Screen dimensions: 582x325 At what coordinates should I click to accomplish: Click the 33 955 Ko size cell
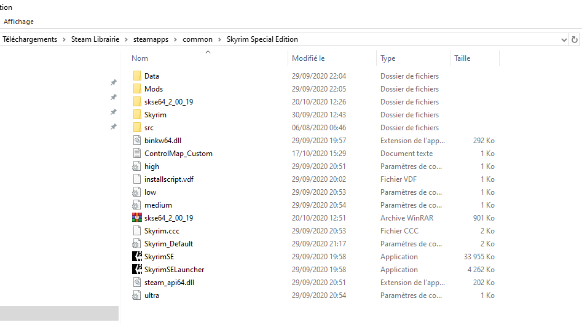coord(479,257)
